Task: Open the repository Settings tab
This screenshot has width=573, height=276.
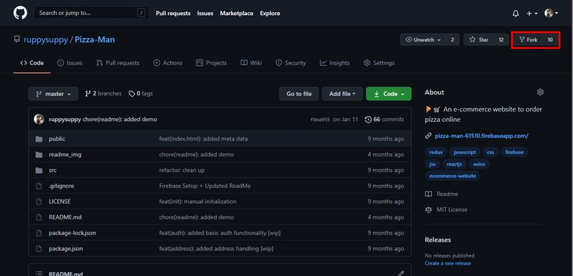Action: pos(379,63)
